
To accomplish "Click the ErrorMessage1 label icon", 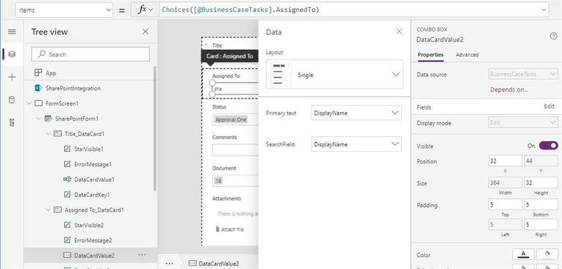I will [x=67, y=164].
